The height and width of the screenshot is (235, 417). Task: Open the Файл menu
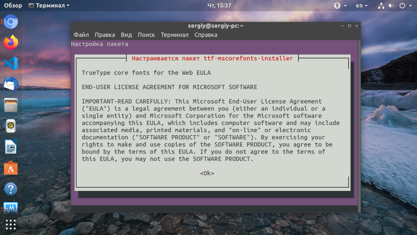81,35
